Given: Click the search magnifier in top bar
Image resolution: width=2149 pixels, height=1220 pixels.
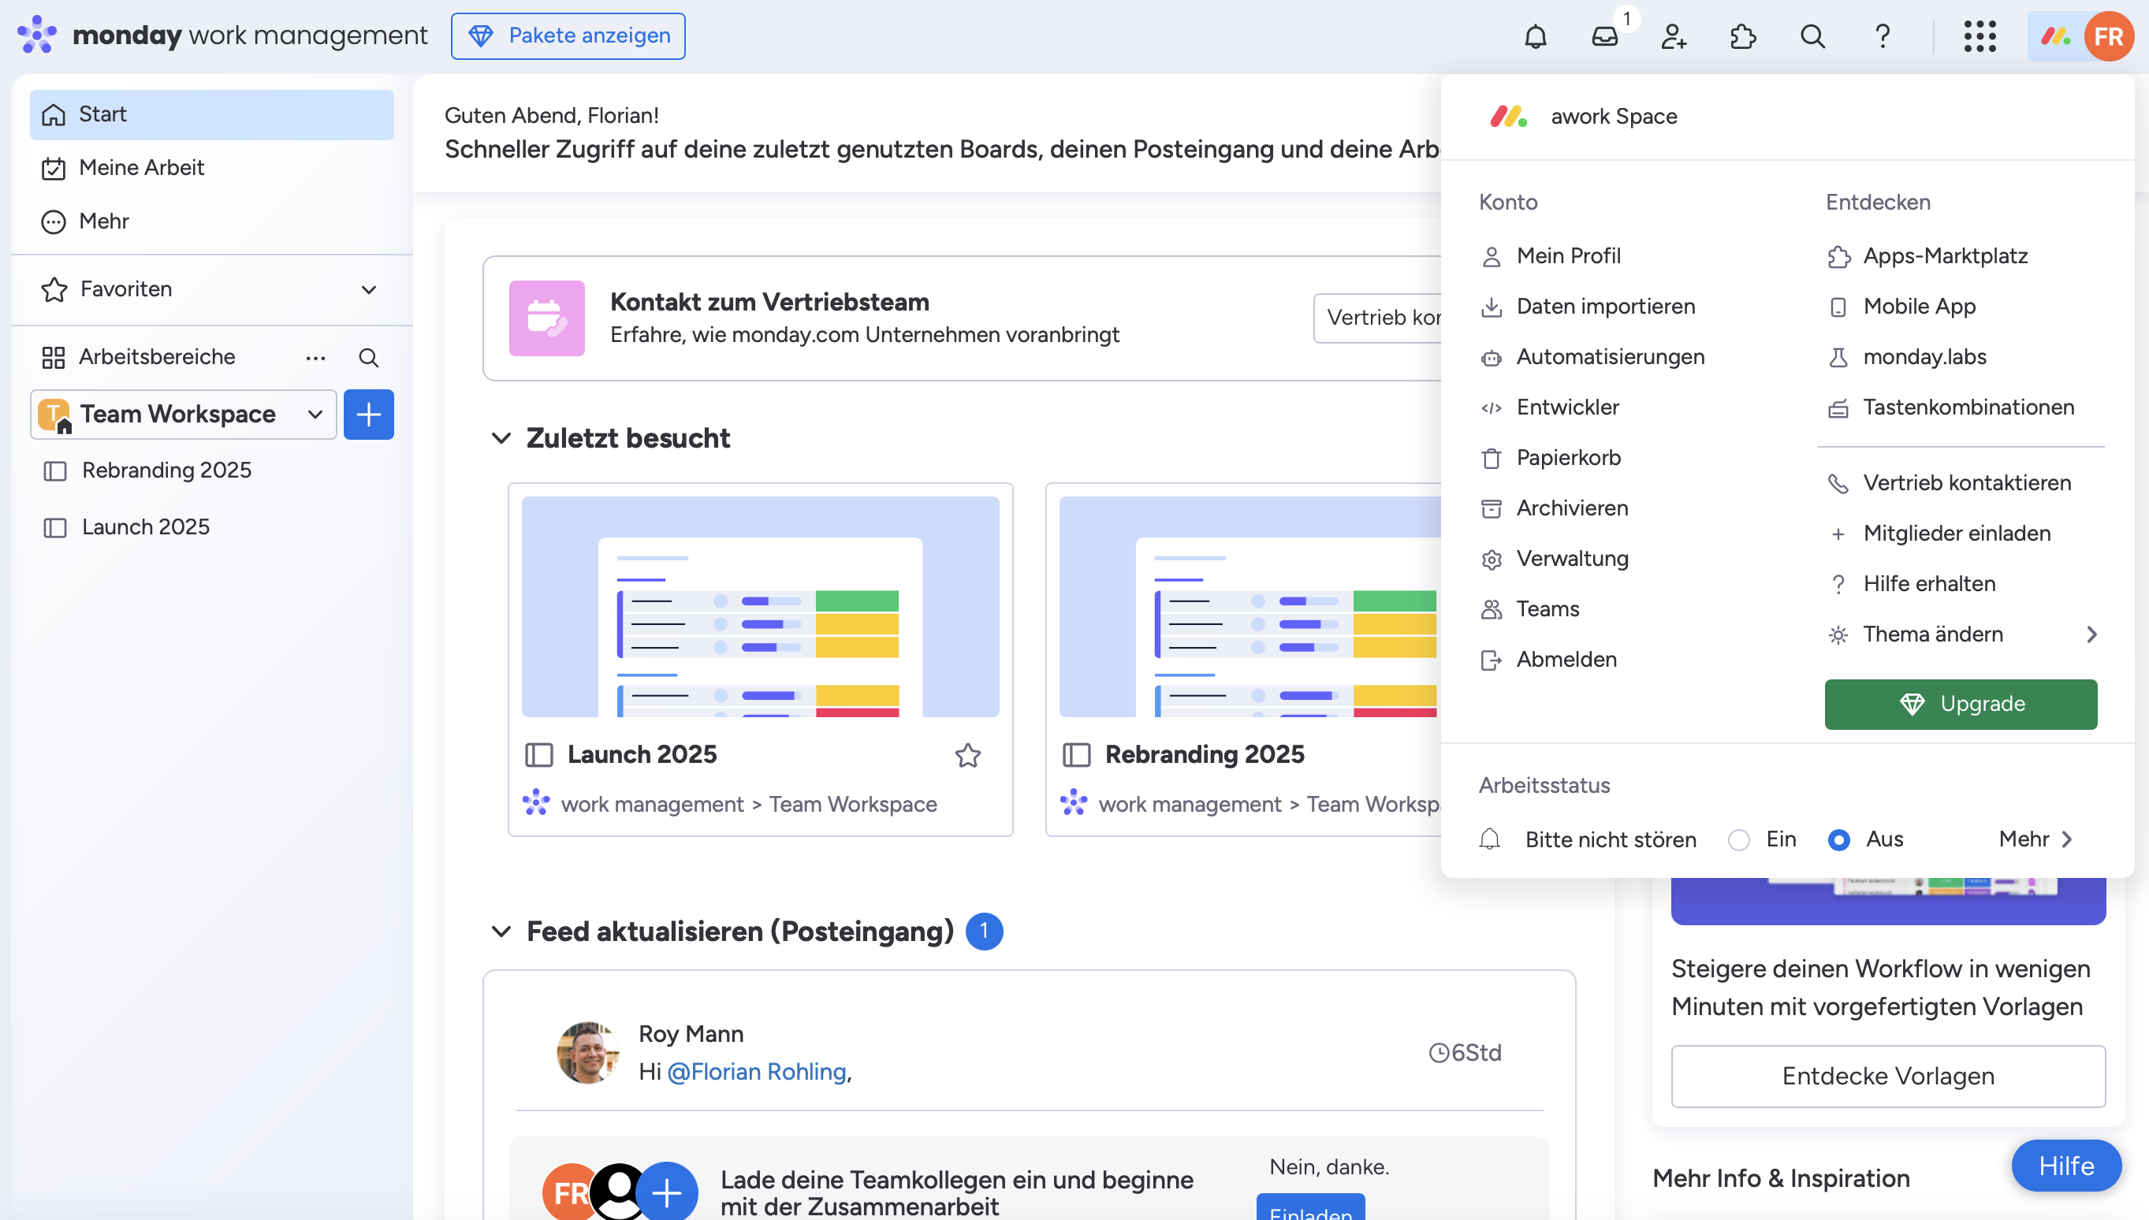Looking at the screenshot, I should (x=1813, y=36).
